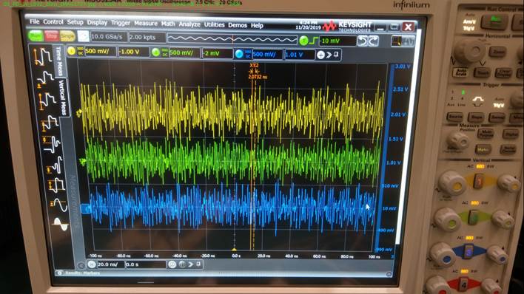
Task: Toggle yellow channel 1 on/off button
Action: (72, 51)
